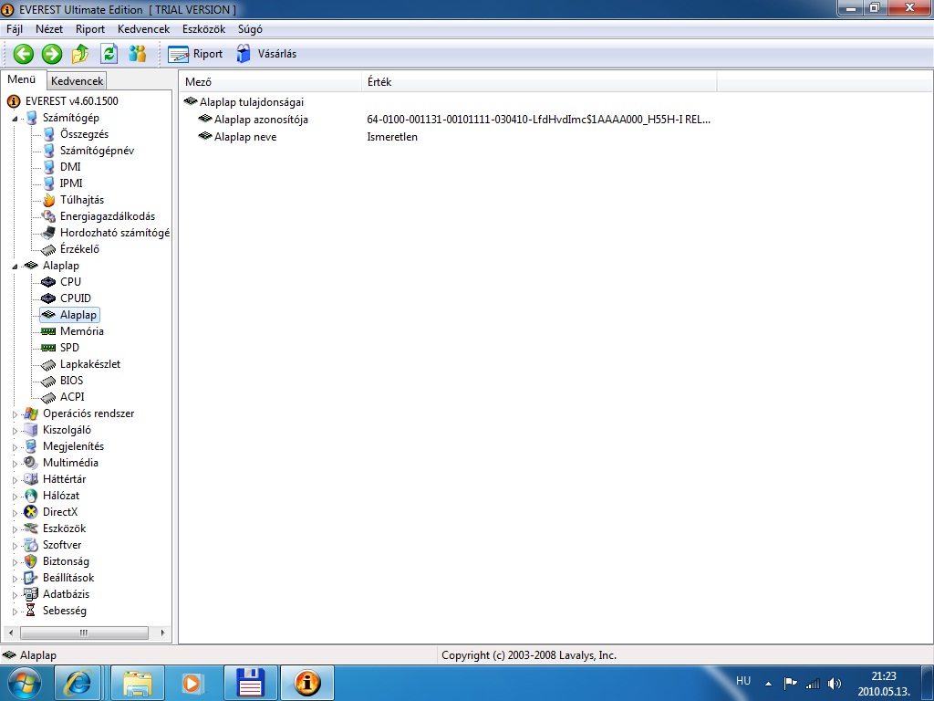
Task: Select the Számítógépnév tree item
Action: click(97, 151)
